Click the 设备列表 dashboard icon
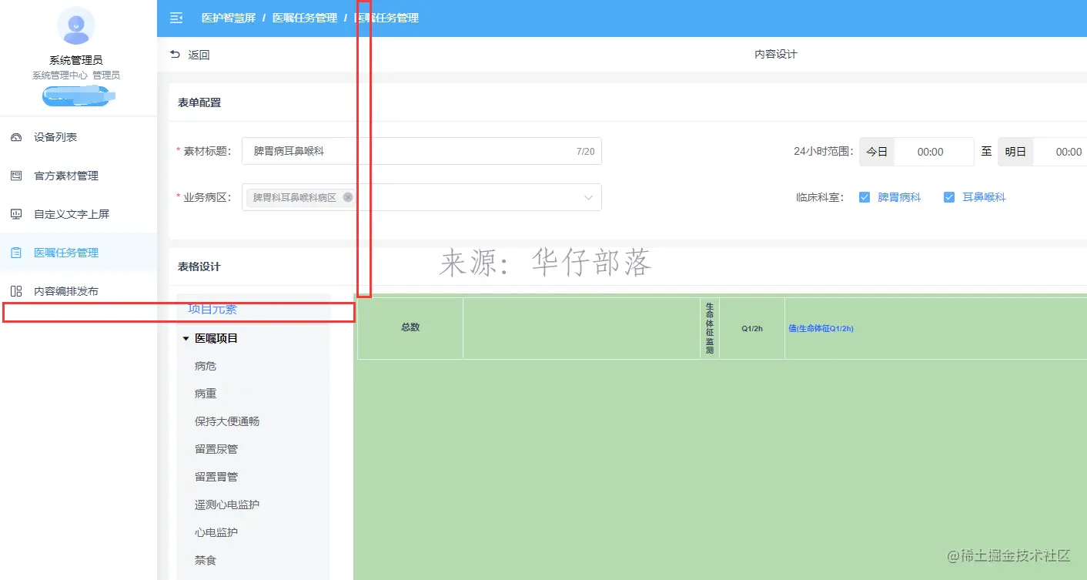The height and width of the screenshot is (580, 1087). click(x=16, y=137)
